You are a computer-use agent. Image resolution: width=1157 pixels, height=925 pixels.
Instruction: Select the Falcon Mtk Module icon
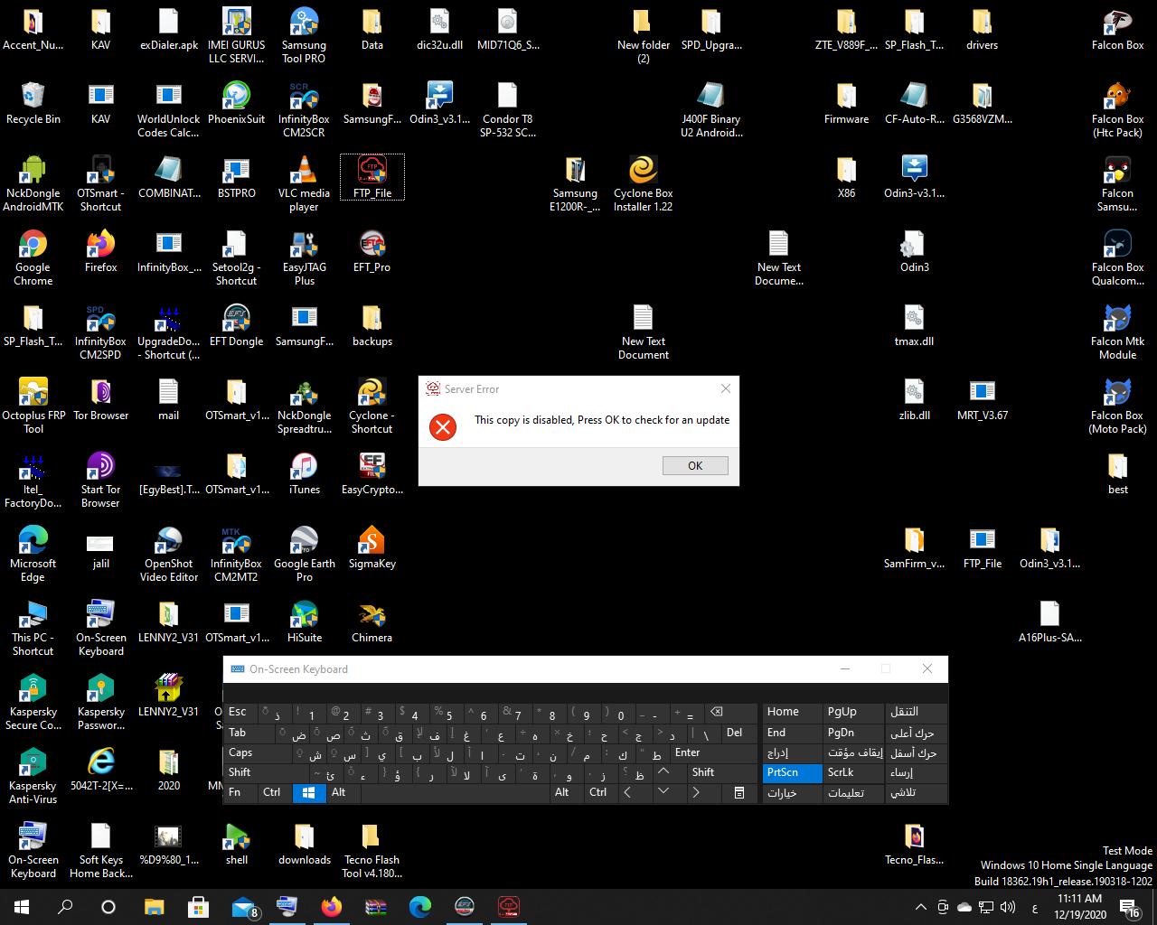[x=1118, y=331]
